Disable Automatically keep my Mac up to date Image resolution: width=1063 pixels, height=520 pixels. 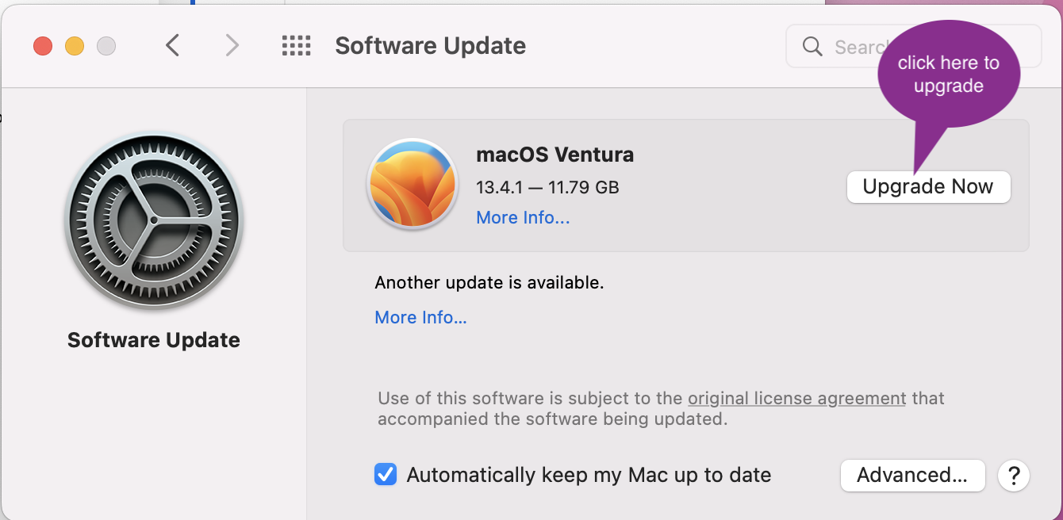(386, 475)
